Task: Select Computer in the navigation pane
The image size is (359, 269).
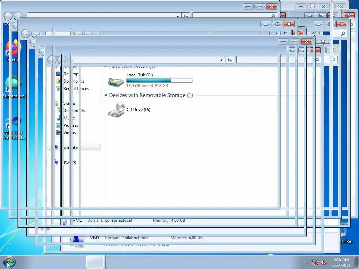Action: 73,147
